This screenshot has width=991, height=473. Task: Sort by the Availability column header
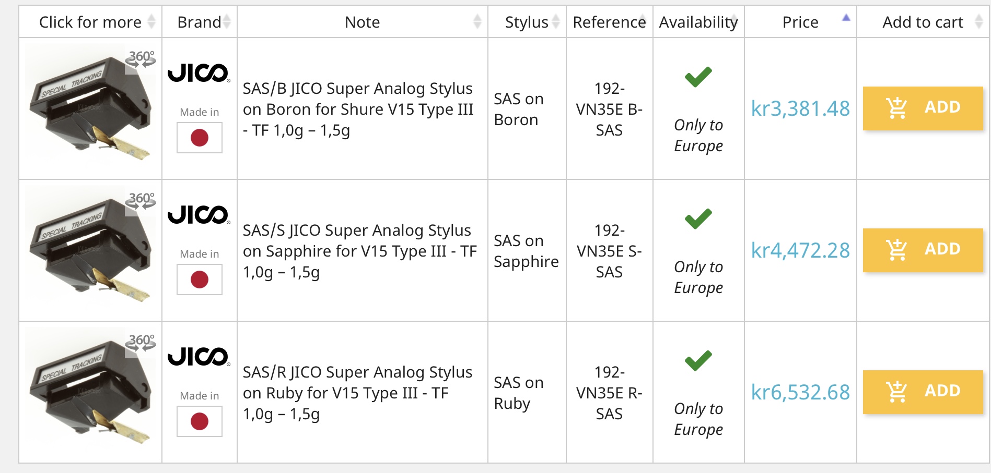pyautogui.click(x=698, y=22)
